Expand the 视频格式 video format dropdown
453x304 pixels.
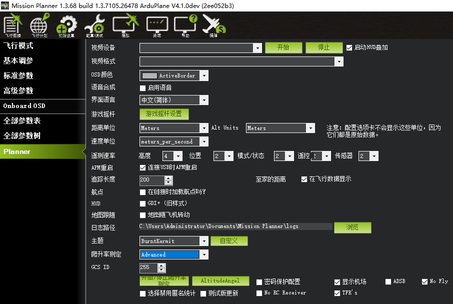click(x=339, y=61)
